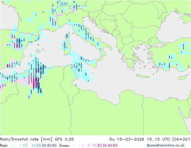Click the '15..15 UTC' time label
This screenshot has width=191, height=148.
pyautogui.click(x=158, y=139)
